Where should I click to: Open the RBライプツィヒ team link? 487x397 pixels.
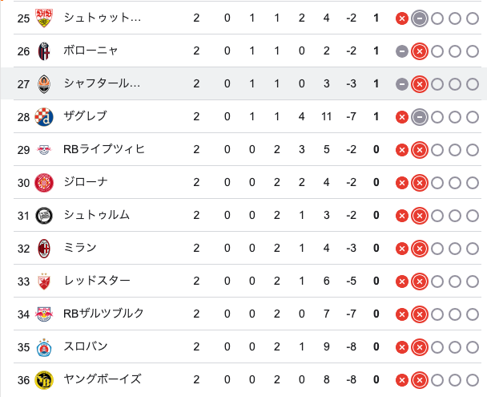click(104, 149)
